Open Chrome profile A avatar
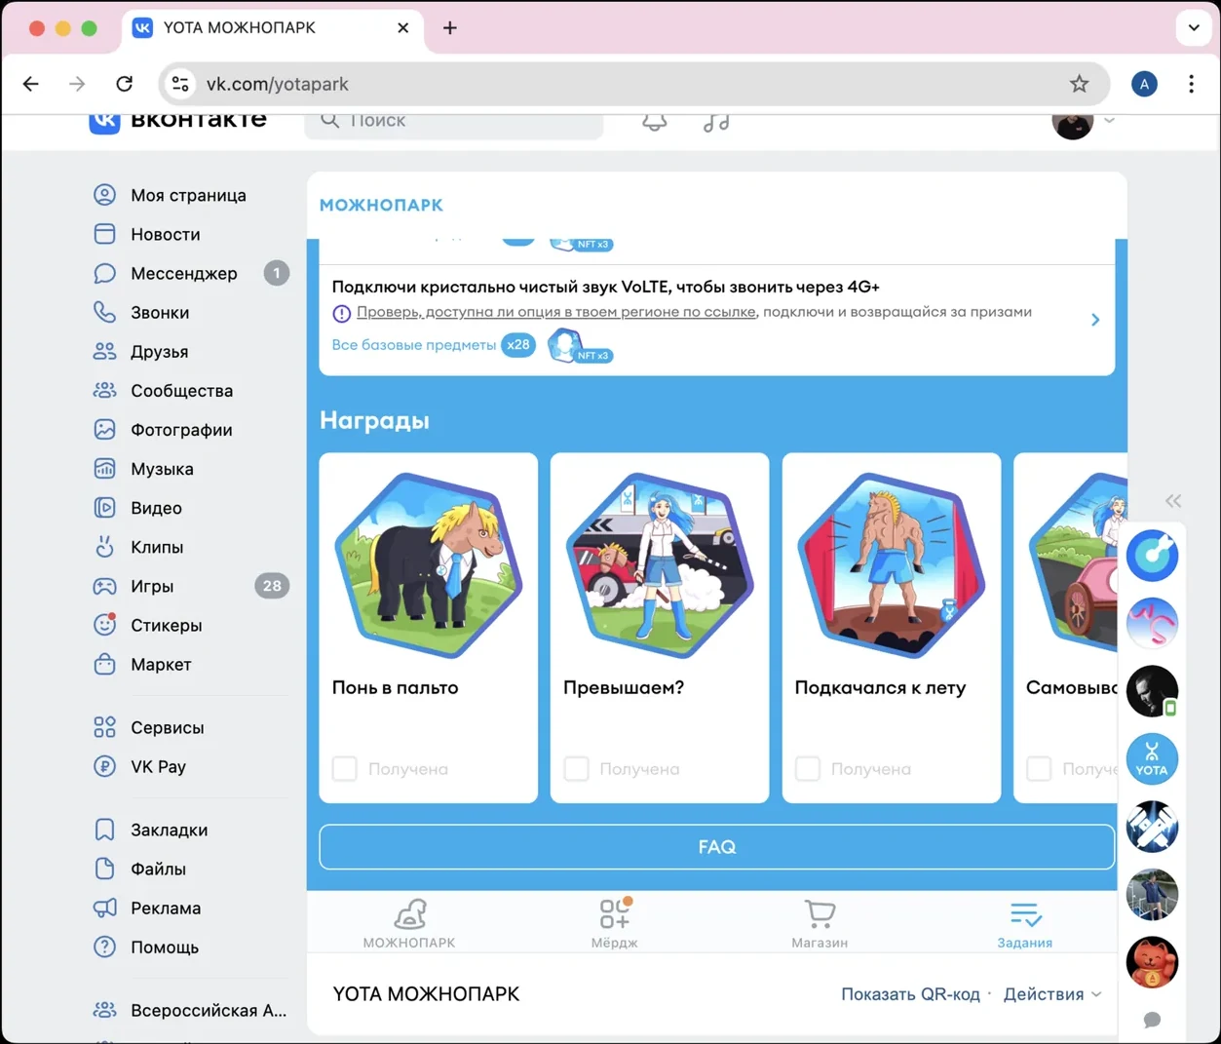Viewport: 1221px width, 1044px height. pos(1144,84)
